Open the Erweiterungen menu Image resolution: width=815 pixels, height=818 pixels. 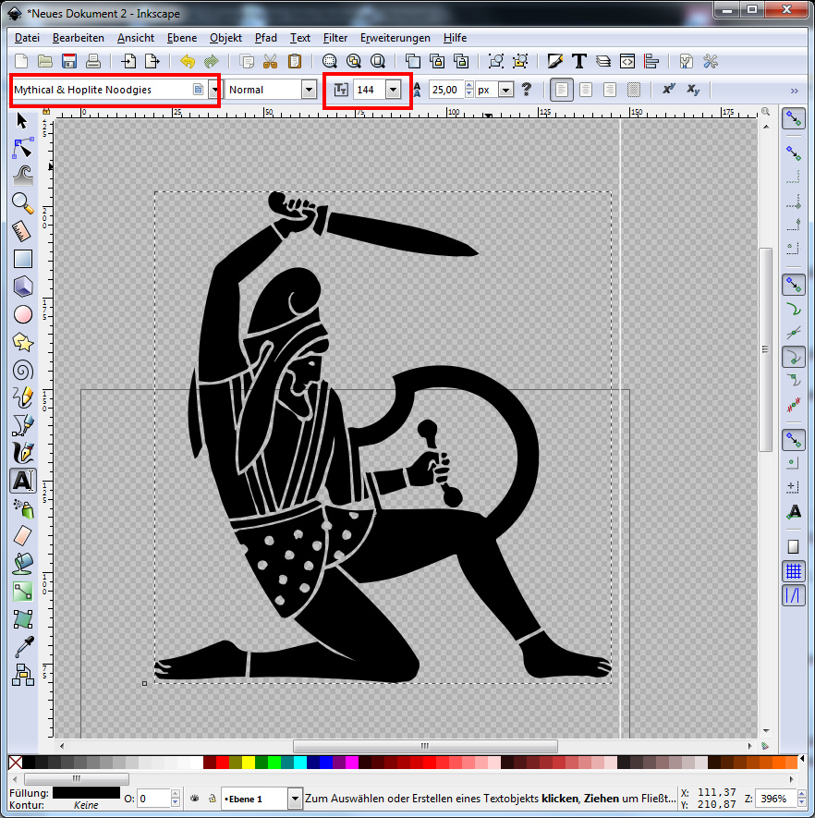(x=395, y=38)
